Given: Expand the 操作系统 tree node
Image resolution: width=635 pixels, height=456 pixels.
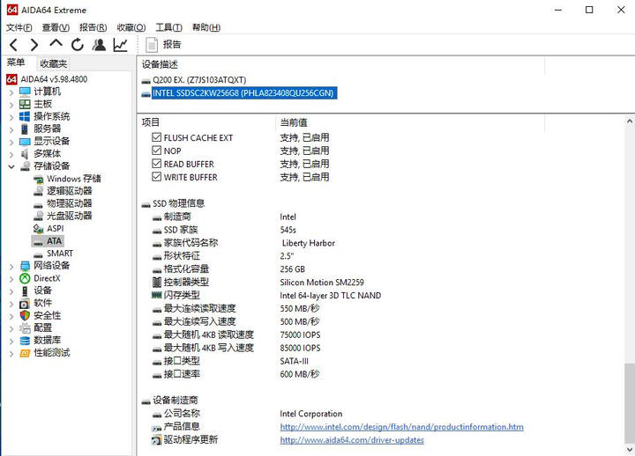Looking at the screenshot, I should pyautogui.click(x=11, y=118).
